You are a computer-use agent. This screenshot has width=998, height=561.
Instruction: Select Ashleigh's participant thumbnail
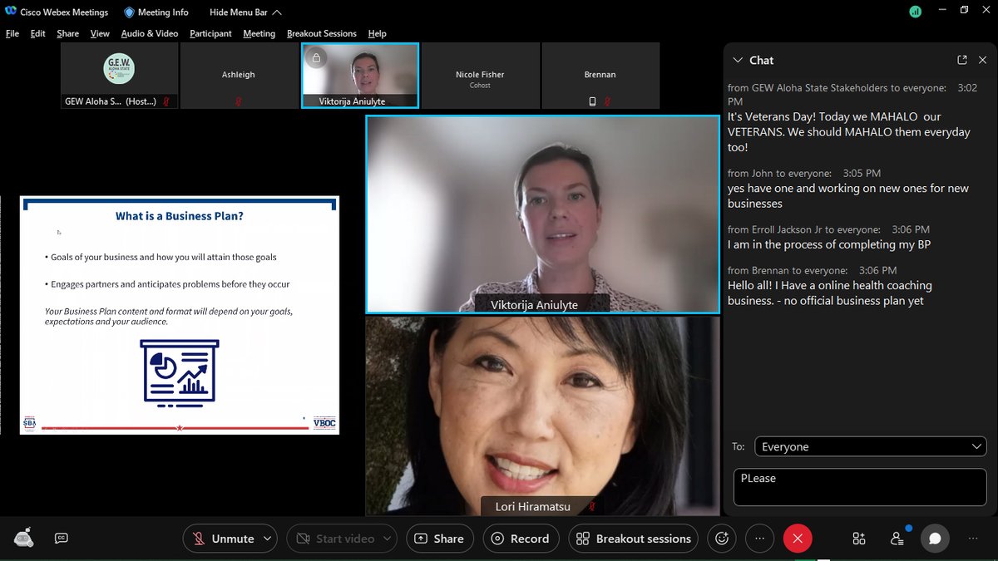239,76
